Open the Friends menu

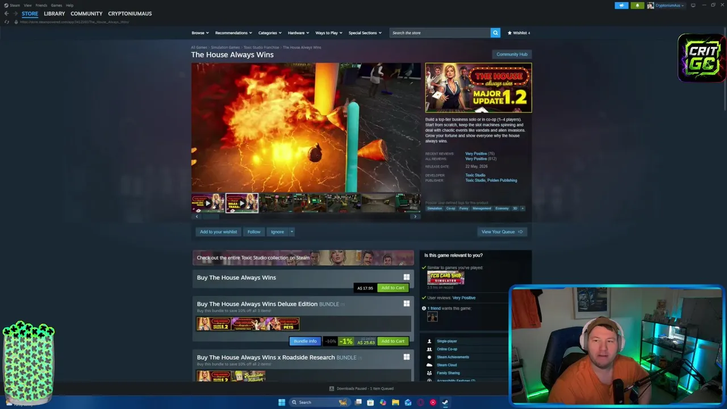(x=41, y=5)
